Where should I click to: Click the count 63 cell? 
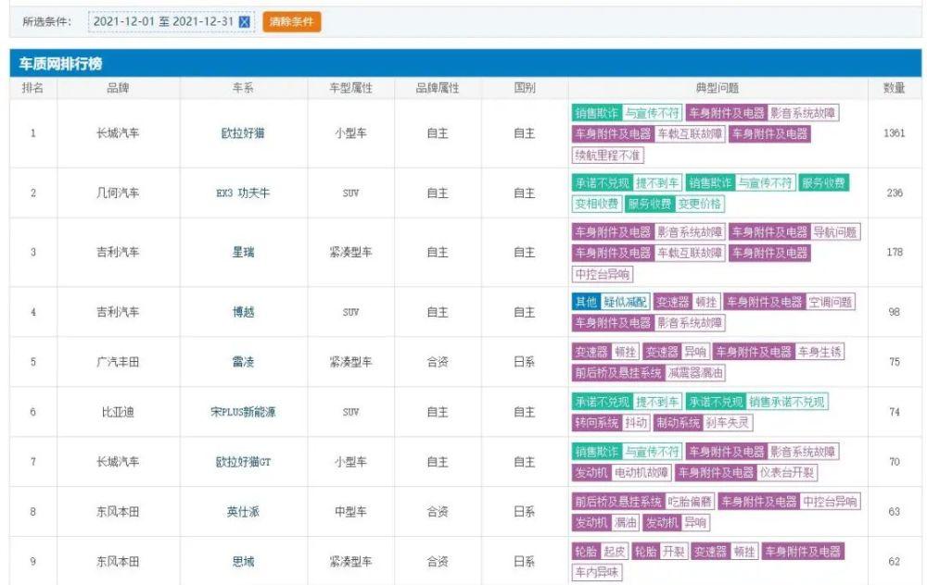894,512
